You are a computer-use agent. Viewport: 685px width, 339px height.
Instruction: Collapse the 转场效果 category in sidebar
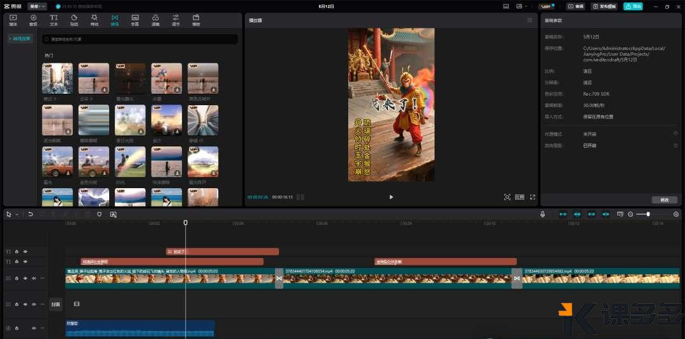(20, 39)
